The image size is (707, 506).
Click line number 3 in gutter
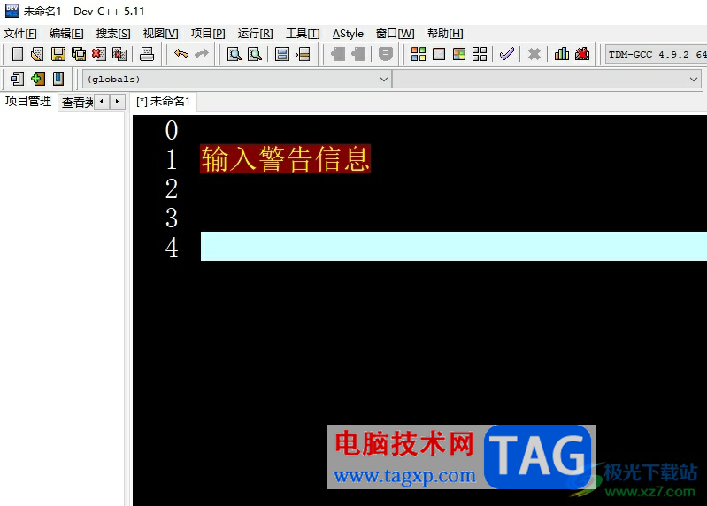[x=172, y=218]
